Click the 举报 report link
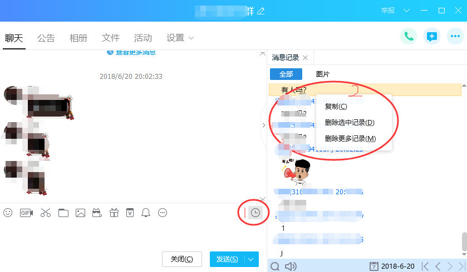 (388, 11)
